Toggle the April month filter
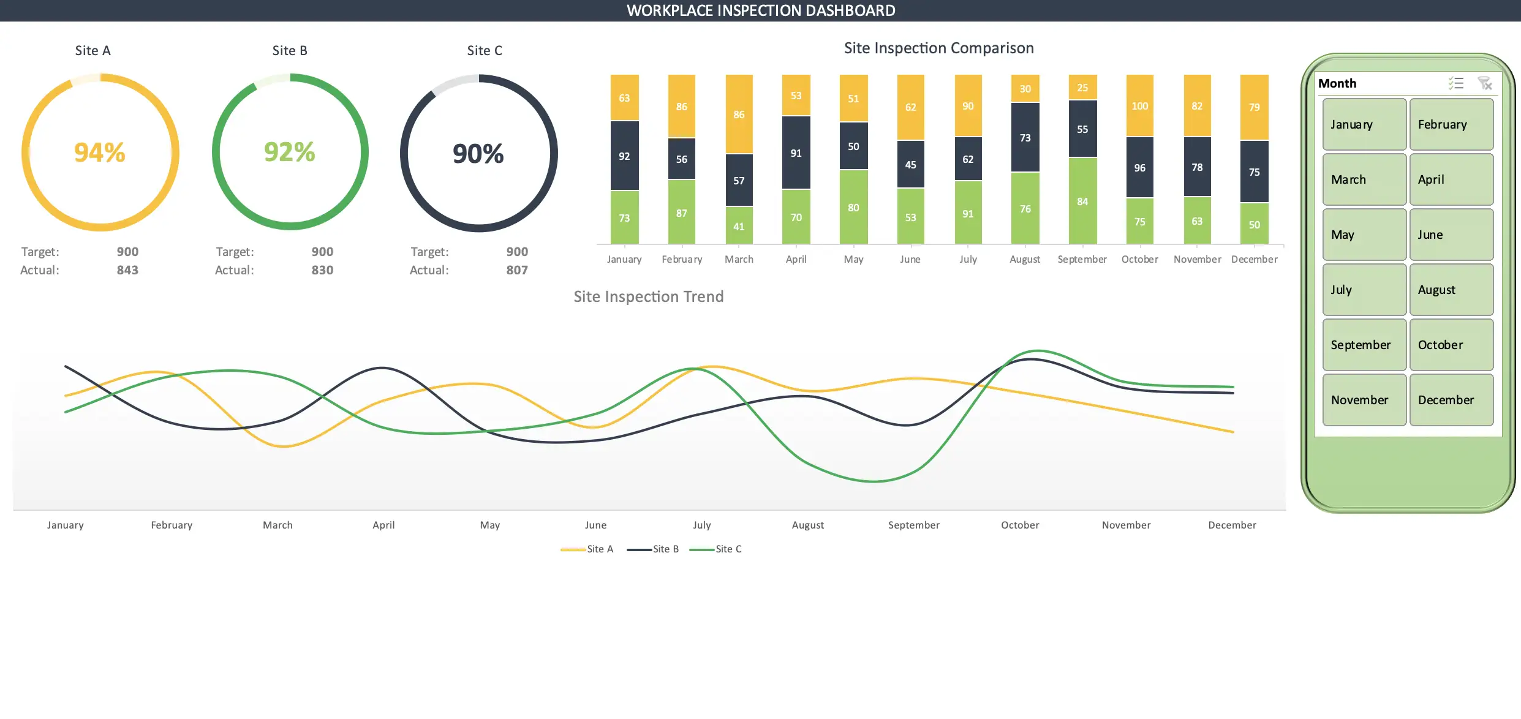Screen dimensions: 1521x719 (1451, 179)
